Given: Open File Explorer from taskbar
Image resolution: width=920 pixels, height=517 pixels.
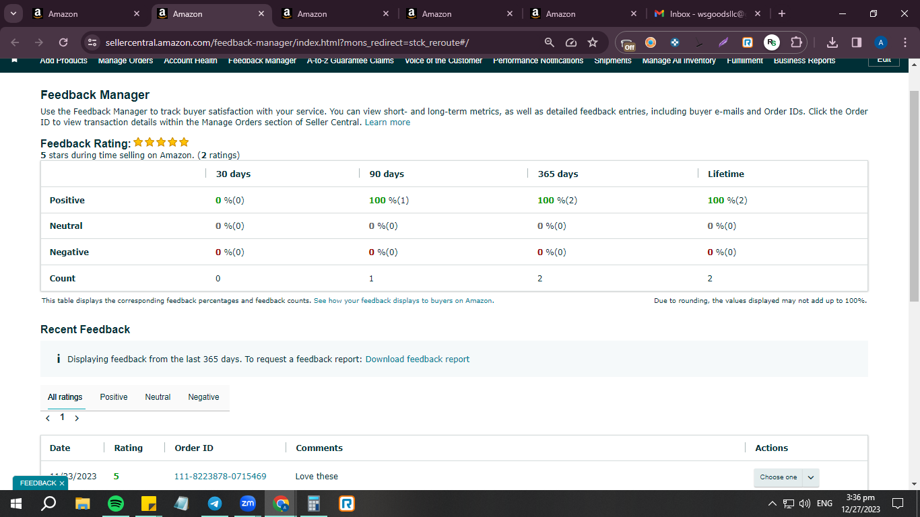Looking at the screenshot, I should pos(82,504).
